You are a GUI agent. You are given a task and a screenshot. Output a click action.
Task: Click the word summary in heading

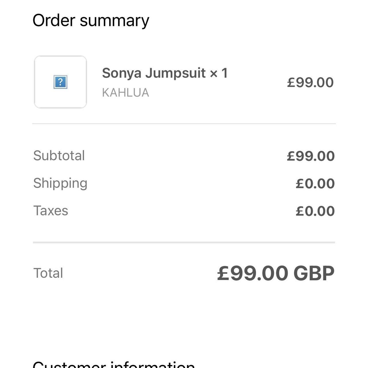click(x=114, y=21)
